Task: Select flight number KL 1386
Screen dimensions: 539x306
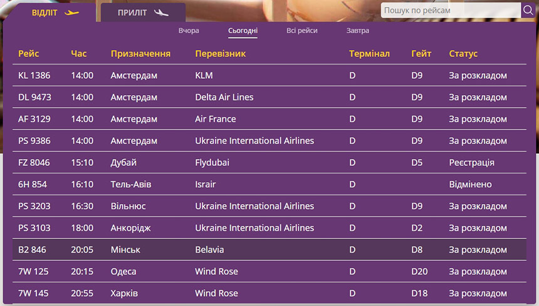Action: pyautogui.click(x=34, y=76)
